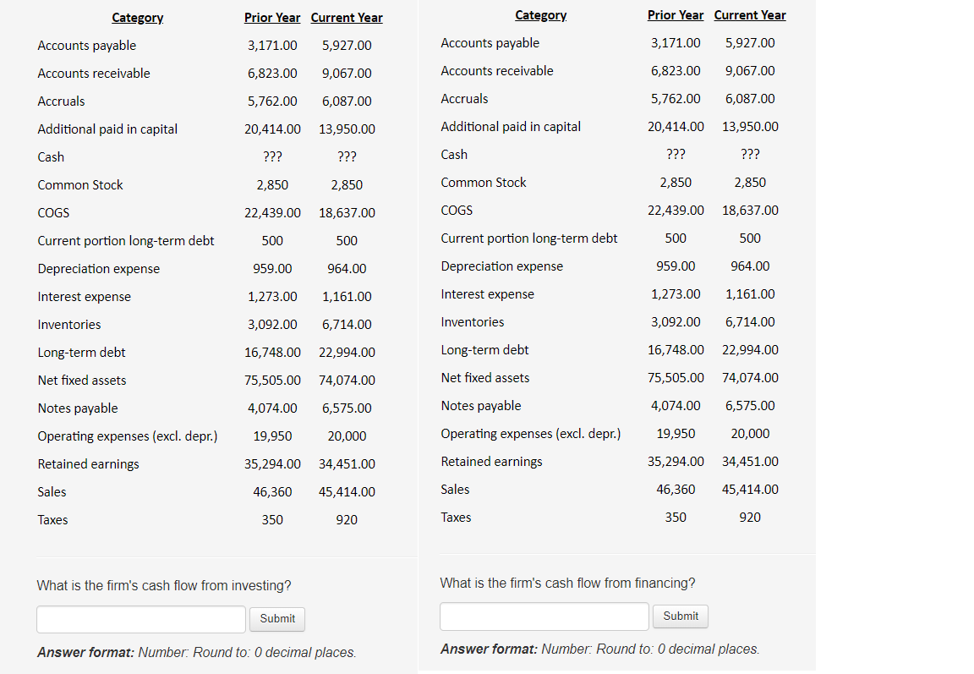
Task: Select the Taxes value 920 in the left table
Action: click(347, 519)
